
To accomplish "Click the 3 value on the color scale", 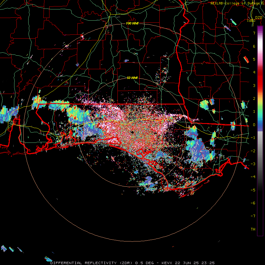I will coord(254,85).
